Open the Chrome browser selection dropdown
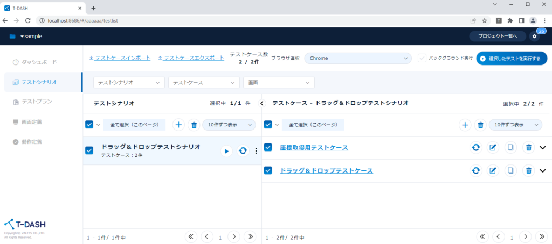This screenshot has width=552, height=244. [x=358, y=58]
